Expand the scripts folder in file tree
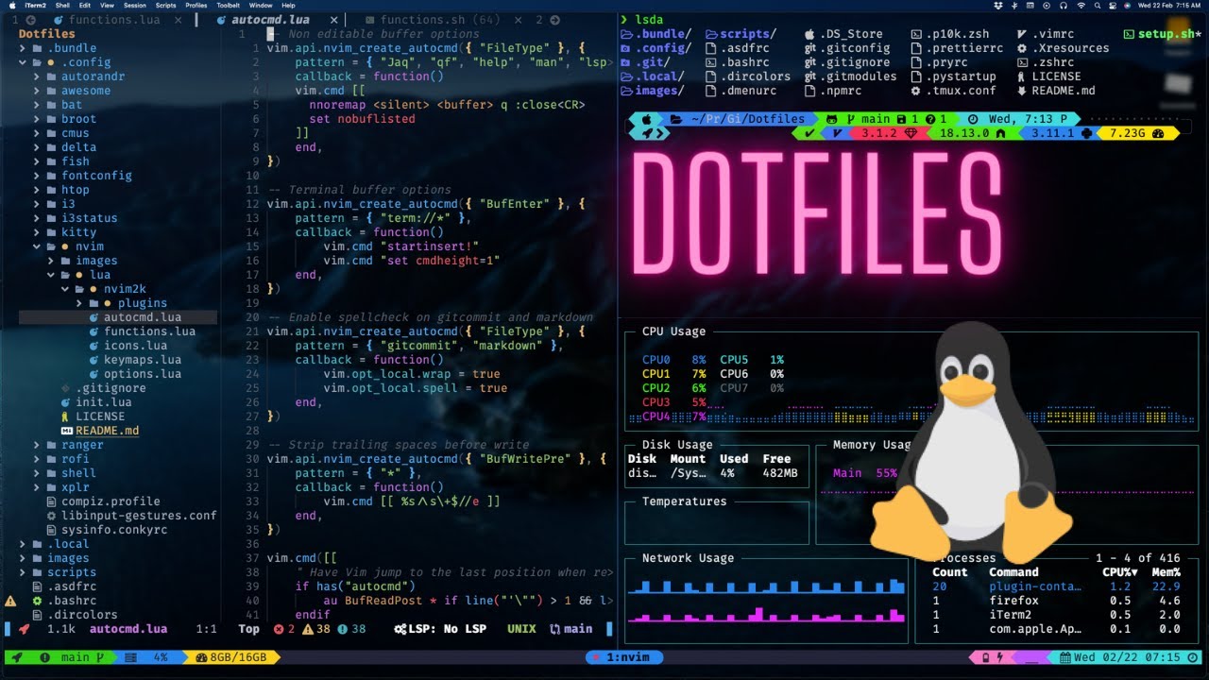 pyautogui.click(x=24, y=572)
